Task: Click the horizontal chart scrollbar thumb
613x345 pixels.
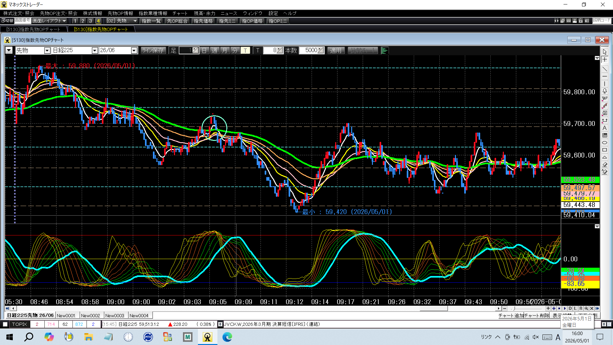Action: coord(433,309)
